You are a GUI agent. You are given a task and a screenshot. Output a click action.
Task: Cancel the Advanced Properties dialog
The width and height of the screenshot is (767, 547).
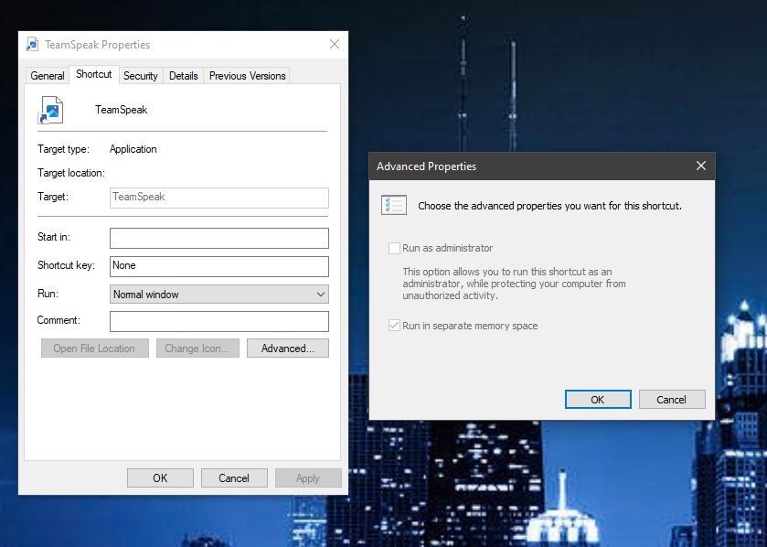672,399
